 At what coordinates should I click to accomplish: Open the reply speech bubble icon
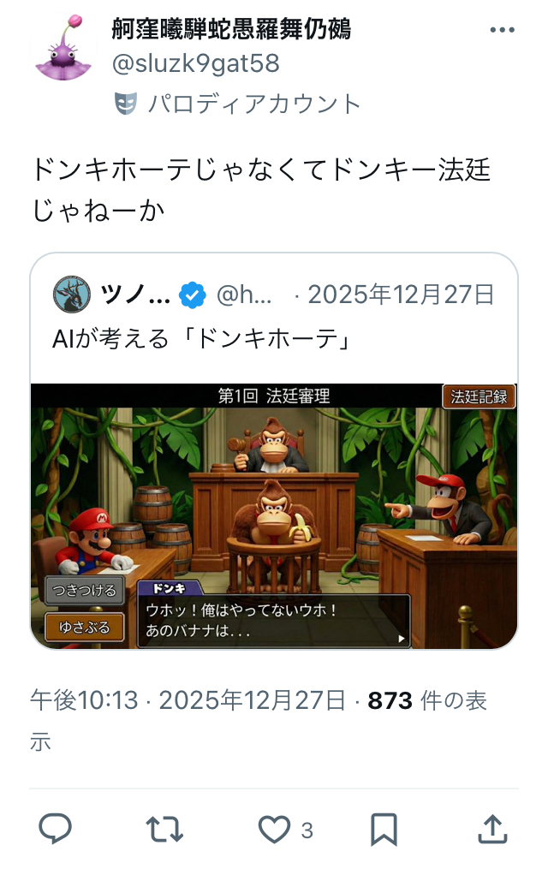[x=55, y=829]
